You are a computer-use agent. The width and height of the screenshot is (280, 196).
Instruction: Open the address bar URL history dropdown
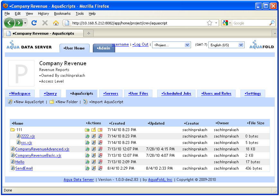coord(216,23)
